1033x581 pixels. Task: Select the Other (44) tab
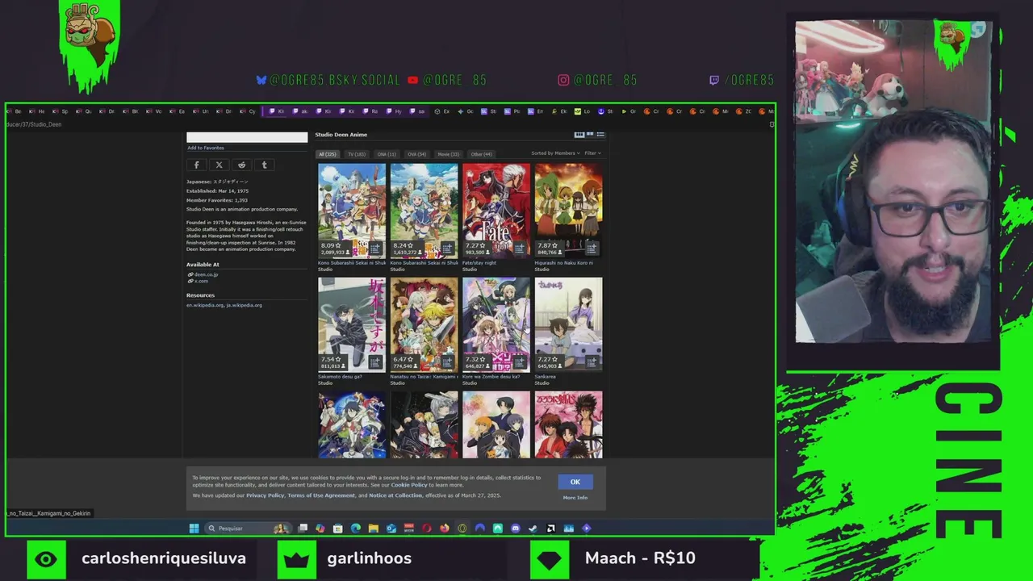[x=482, y=154]
